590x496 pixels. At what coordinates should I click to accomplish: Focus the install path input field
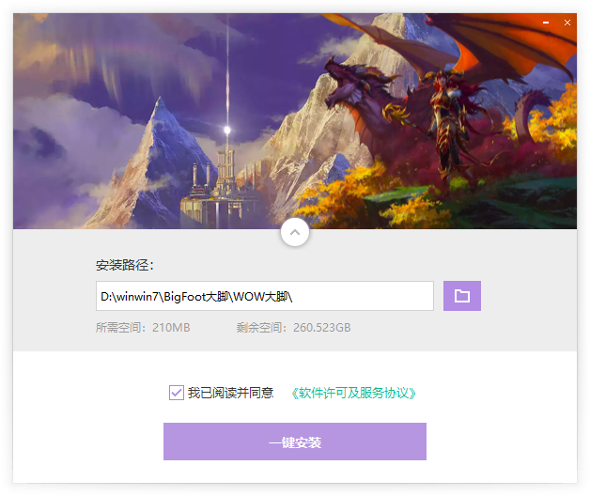tap(265, 296)
